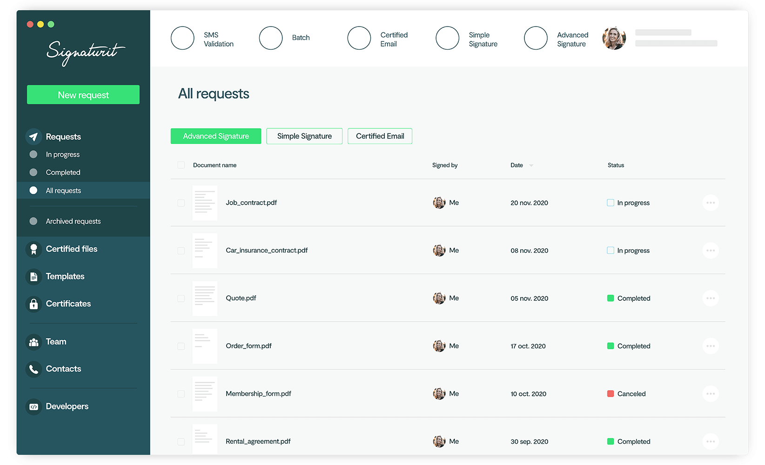Screen dimensions: 765x465
Task: Check the Quote.pdf row checkbox
Action: (x=181, y=299)
